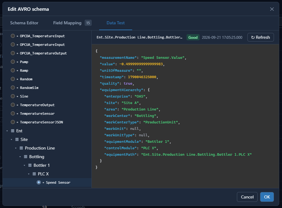The width and height of the screenshot is (282, 208).
Task: Click the "Site A" site value
Action: 130,103
